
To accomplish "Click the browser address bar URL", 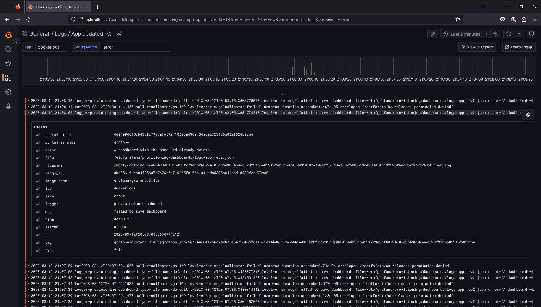I will click(218, 20).
